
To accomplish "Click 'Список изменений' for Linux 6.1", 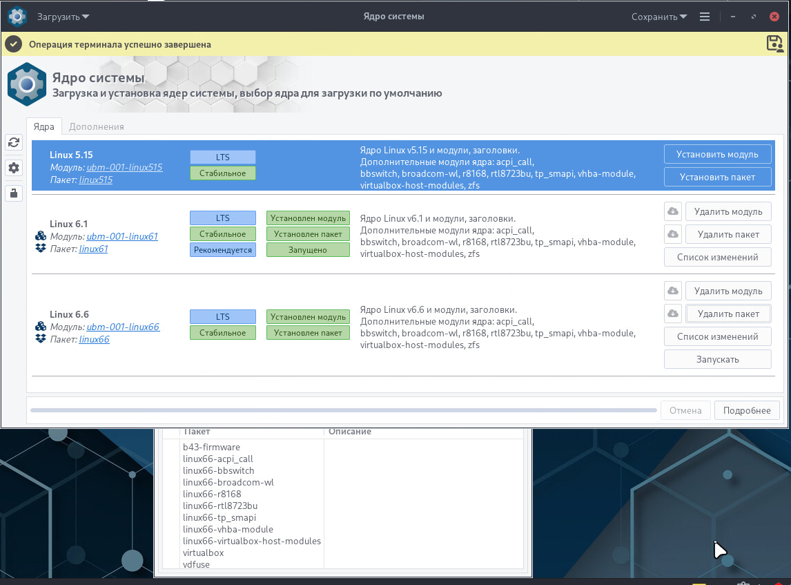I will pyautogui.click(x=717, y=257).
